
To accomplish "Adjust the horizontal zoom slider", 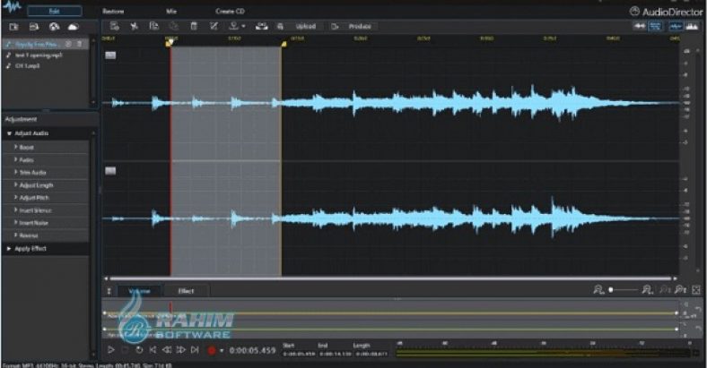I will pos(624,290).
